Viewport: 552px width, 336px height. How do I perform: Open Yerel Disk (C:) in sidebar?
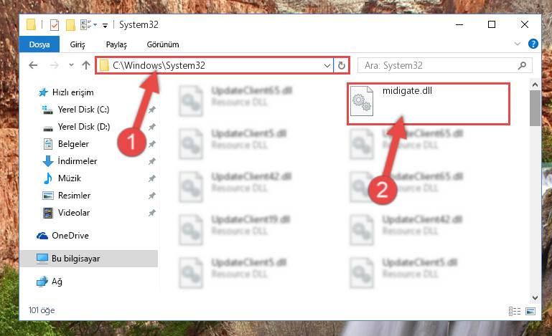point(83,110)
